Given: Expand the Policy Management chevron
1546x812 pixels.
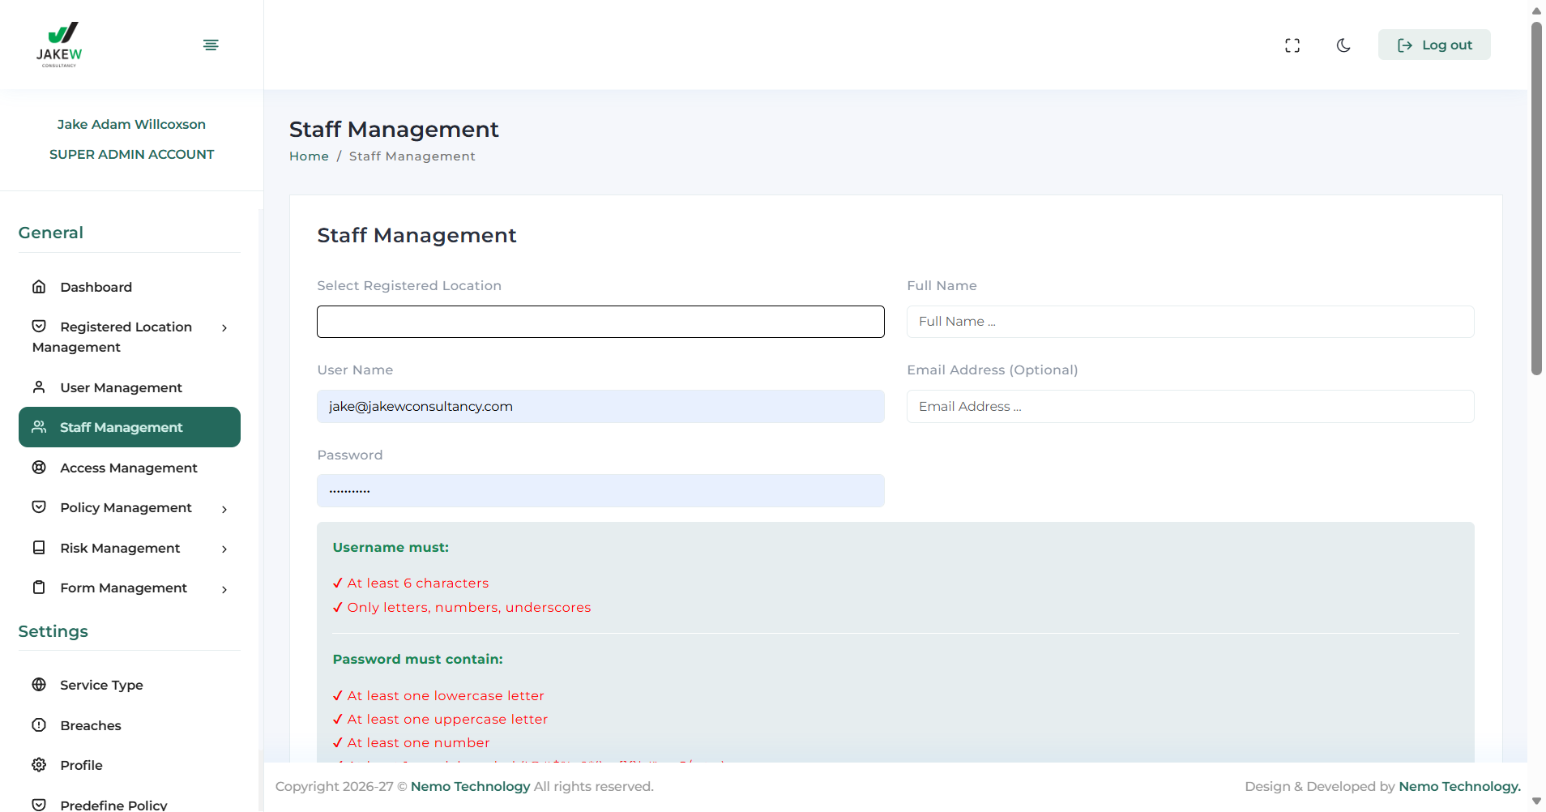Looking at the screenshot, I should click(224, 509).
